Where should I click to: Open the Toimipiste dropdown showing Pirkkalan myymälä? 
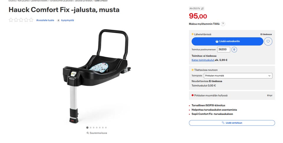(x=238, y=76)
